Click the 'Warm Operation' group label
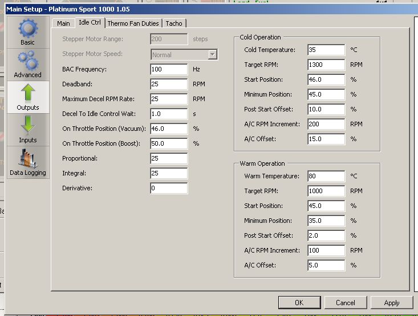Screen dimensions: 418x316 (262, 163)
